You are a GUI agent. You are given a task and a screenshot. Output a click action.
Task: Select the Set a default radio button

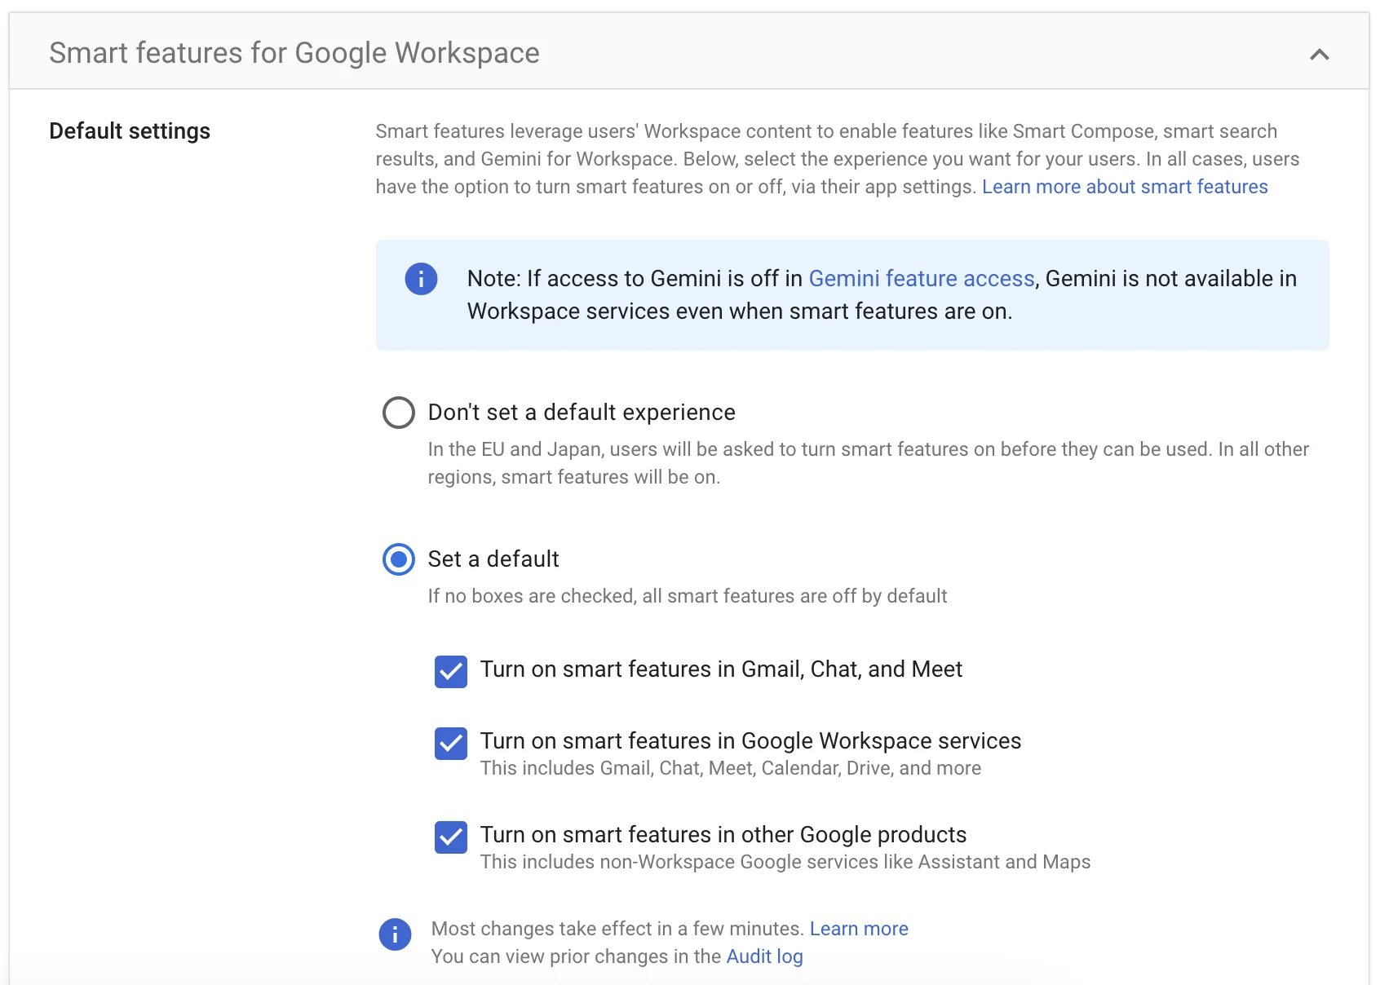(x=399, y=559)
